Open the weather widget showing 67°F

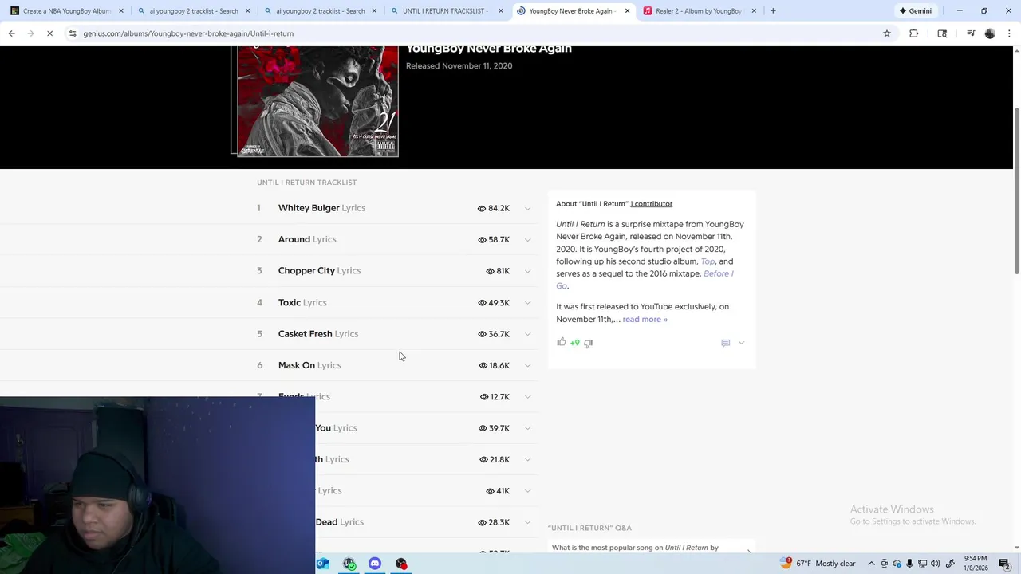click(818, 563)
